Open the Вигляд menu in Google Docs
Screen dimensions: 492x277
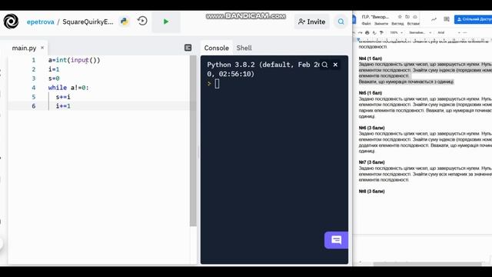(x=397, y=24)
